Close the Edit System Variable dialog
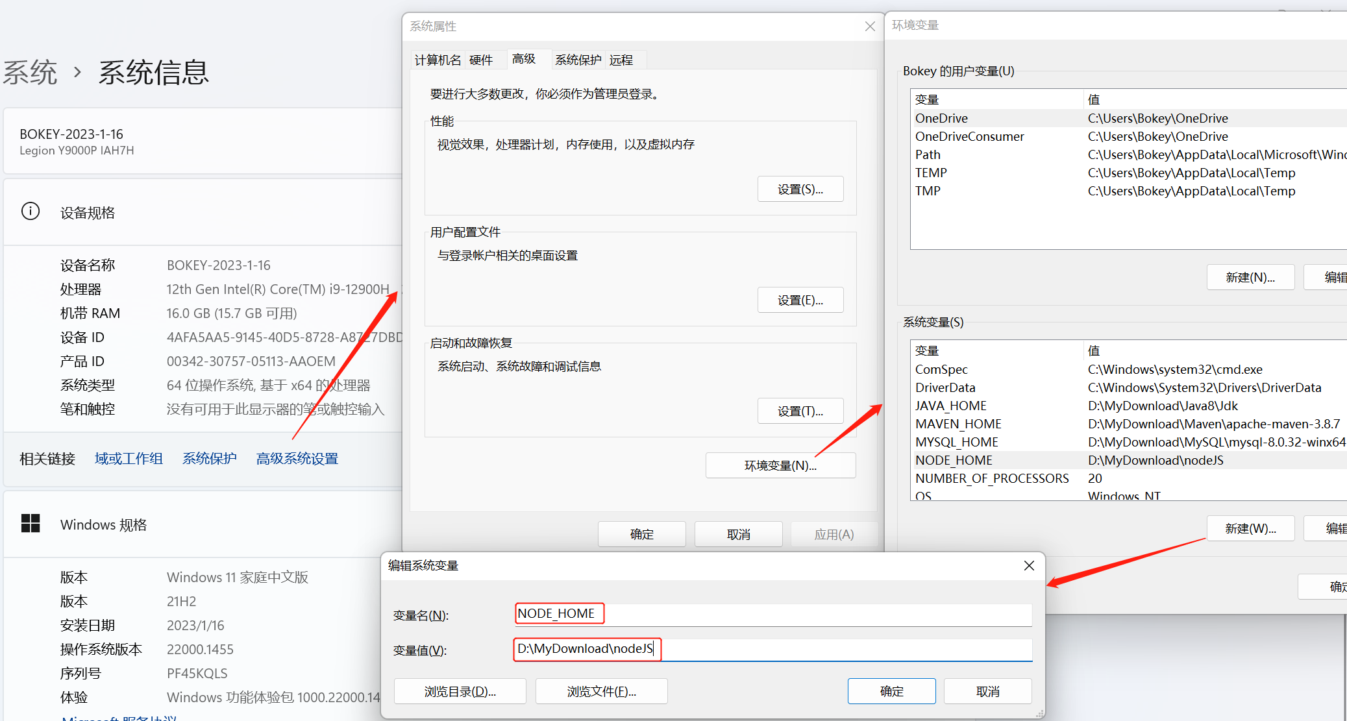The width and height of the screenshot is (1347, 721). [x=1029, y=566]
